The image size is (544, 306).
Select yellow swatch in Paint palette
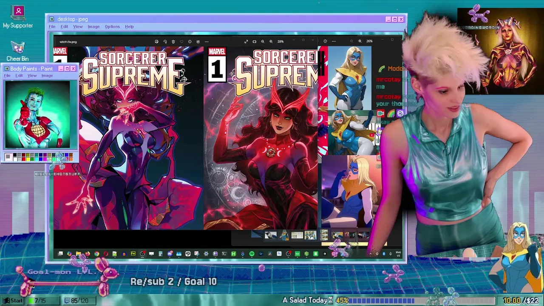point(28,159)
